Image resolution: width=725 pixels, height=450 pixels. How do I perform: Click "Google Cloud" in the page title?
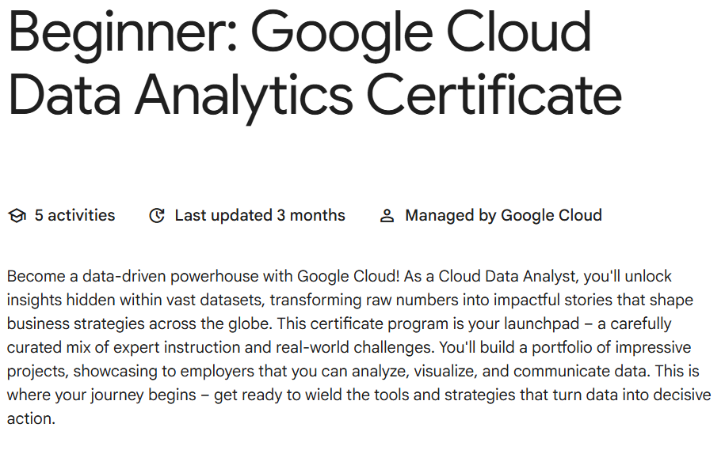click(421, 33)
